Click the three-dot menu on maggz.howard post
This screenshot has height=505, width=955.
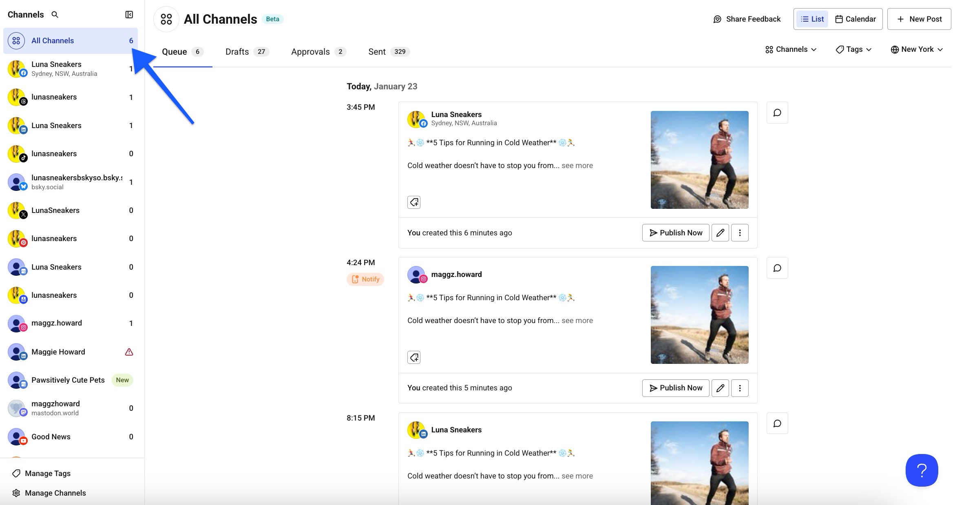pos(740,388)
